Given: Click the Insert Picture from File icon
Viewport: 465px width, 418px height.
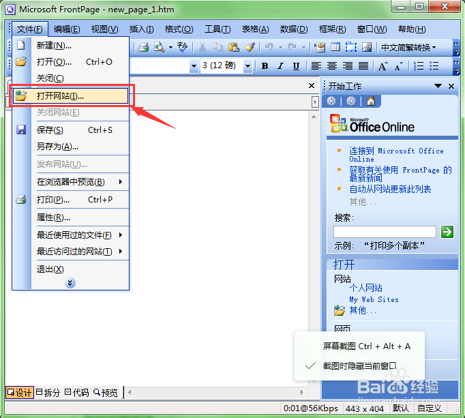Looking at the screenshot, I should pyautogui.click(x=367, y=47).
